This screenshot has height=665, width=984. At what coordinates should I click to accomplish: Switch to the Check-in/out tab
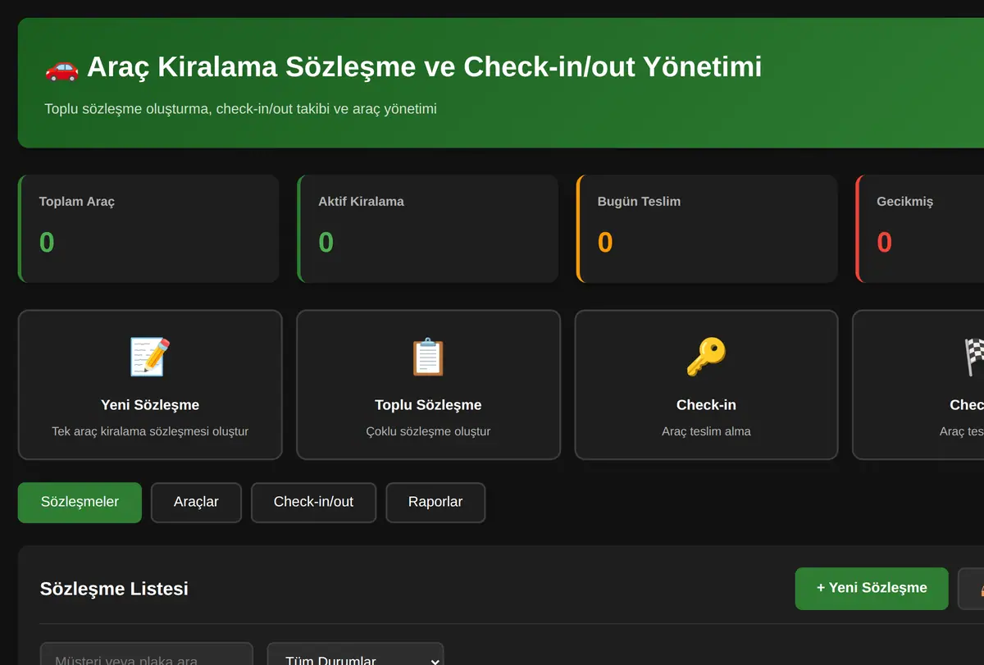click(x=313, y=503)
